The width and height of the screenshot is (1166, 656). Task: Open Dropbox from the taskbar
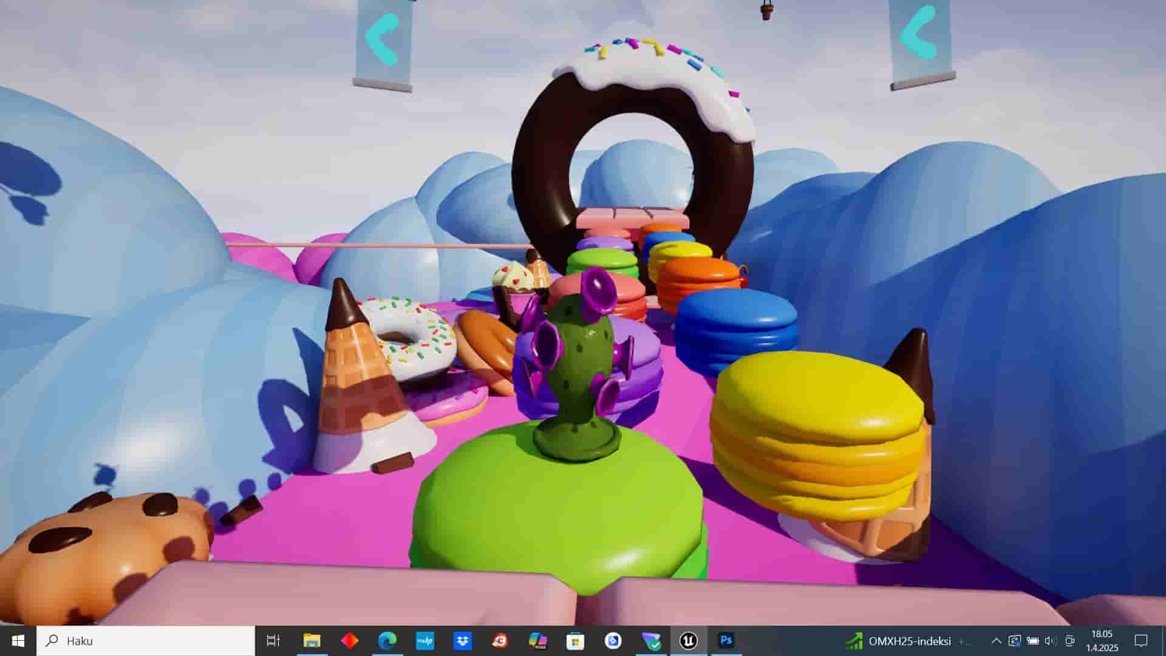462,641
